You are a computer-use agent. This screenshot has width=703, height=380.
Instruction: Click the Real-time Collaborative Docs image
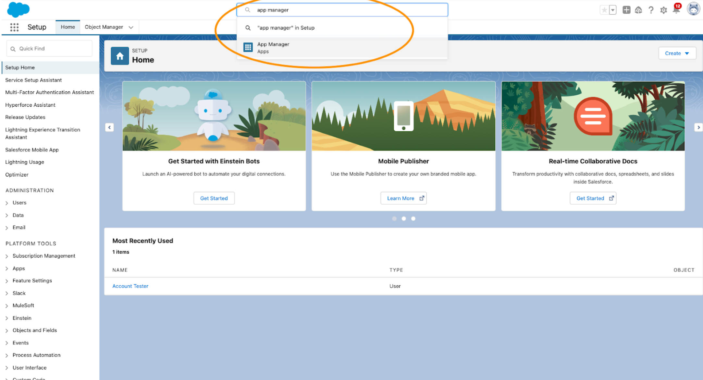coord(593,116)
